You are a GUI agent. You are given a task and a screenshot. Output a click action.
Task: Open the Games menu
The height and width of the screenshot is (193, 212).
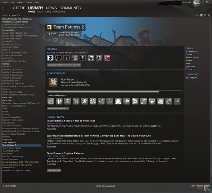click(x=29, y=2)
